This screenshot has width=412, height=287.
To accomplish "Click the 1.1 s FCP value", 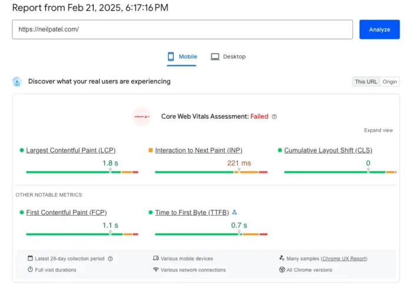I will [x=111, y=225].
